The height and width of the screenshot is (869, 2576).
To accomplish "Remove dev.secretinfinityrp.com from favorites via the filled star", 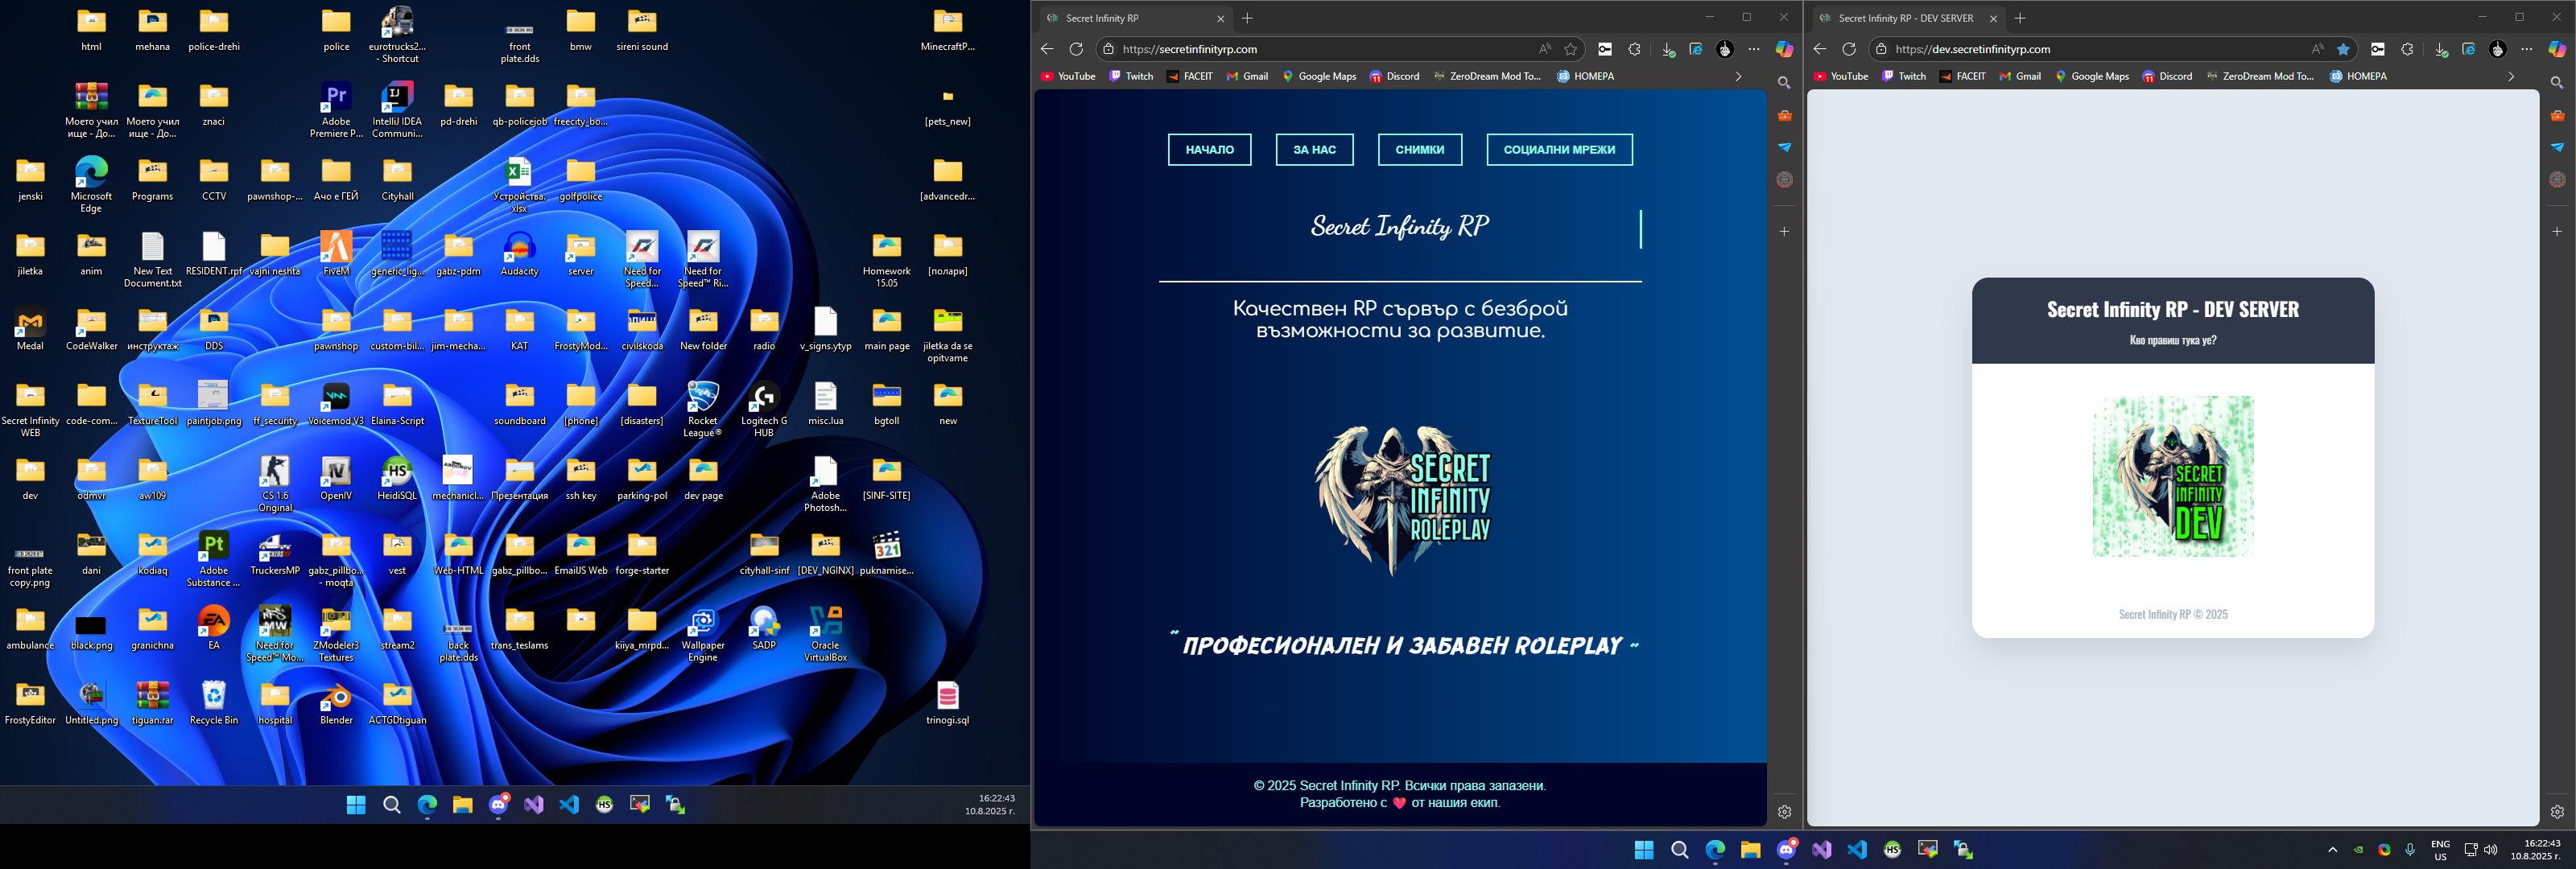I will 2343,49.
